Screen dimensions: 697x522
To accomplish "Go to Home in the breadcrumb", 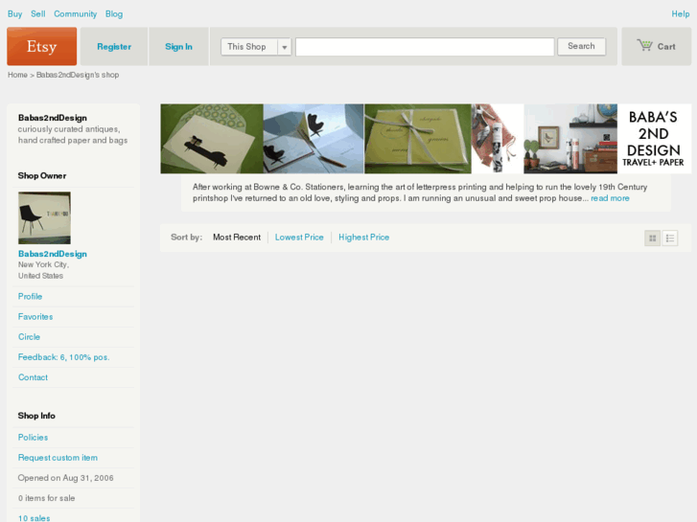I will click(x=17, y=75).
